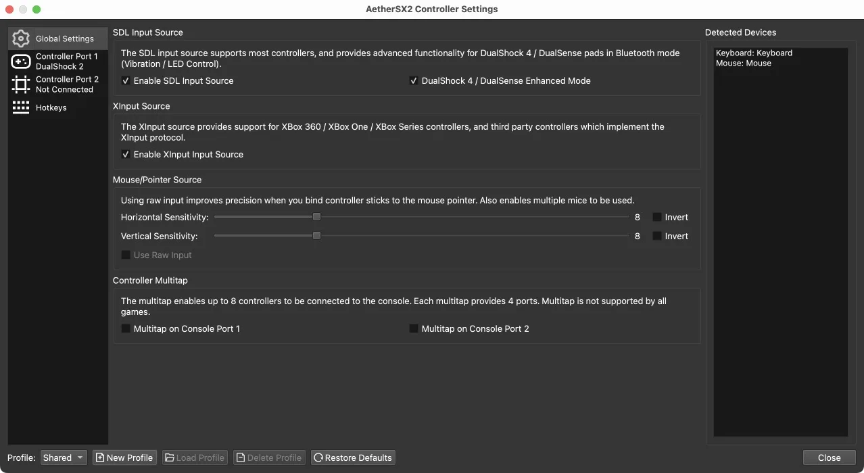Uncheck Enable XInput Input Source

[x=126, y=155]
